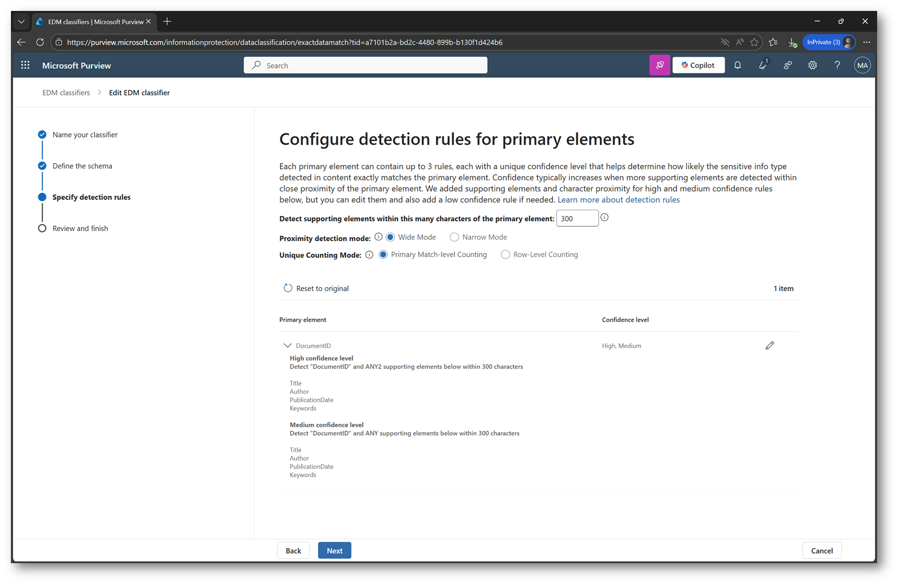
Task: Click the info icon beside character count field
Action: pyautogui.click(x=604, y=218)
